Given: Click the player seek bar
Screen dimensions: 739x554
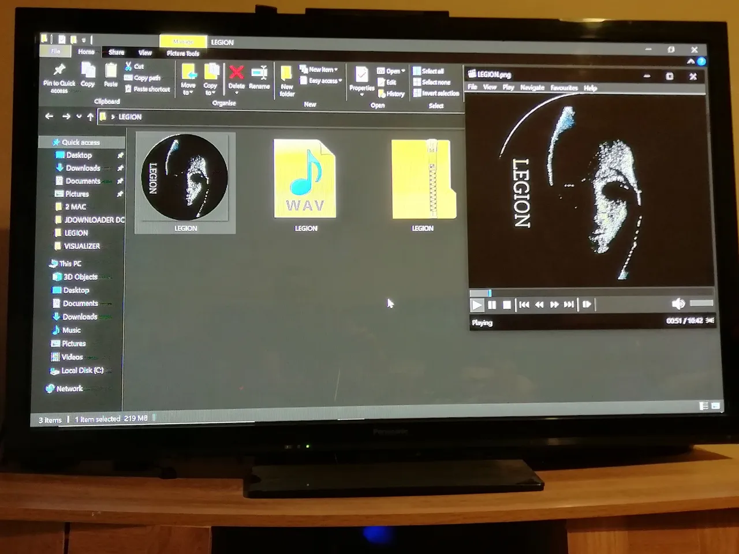Looking at the screenshot, I should click(592, 293).
